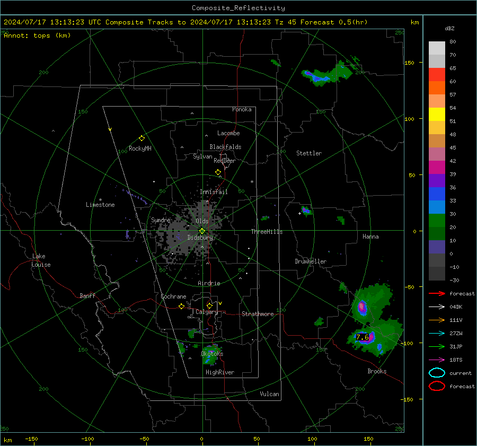Click the Lacombe label
This screenshot has height=446, width=477.
228,133
